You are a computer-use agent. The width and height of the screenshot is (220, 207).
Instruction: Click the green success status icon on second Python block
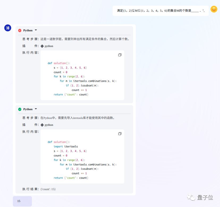point(20,109)
